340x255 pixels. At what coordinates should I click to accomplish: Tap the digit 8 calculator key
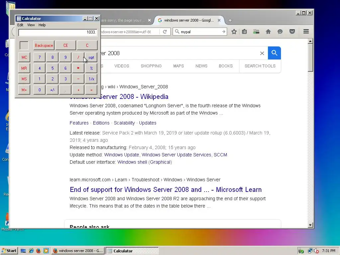(x=52, y=57)
